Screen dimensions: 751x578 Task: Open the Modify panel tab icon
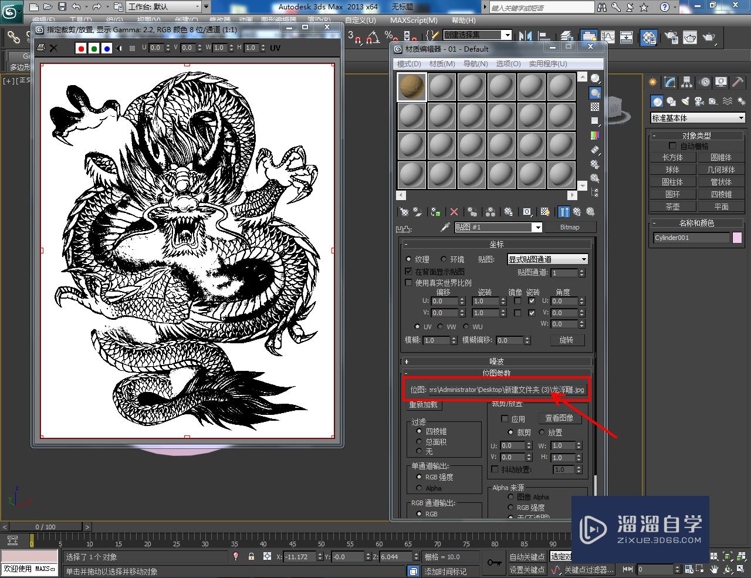coord(670,82)
